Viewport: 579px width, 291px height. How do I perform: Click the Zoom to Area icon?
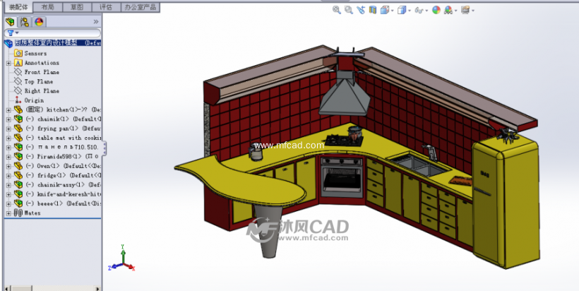(x=348, y=10)
